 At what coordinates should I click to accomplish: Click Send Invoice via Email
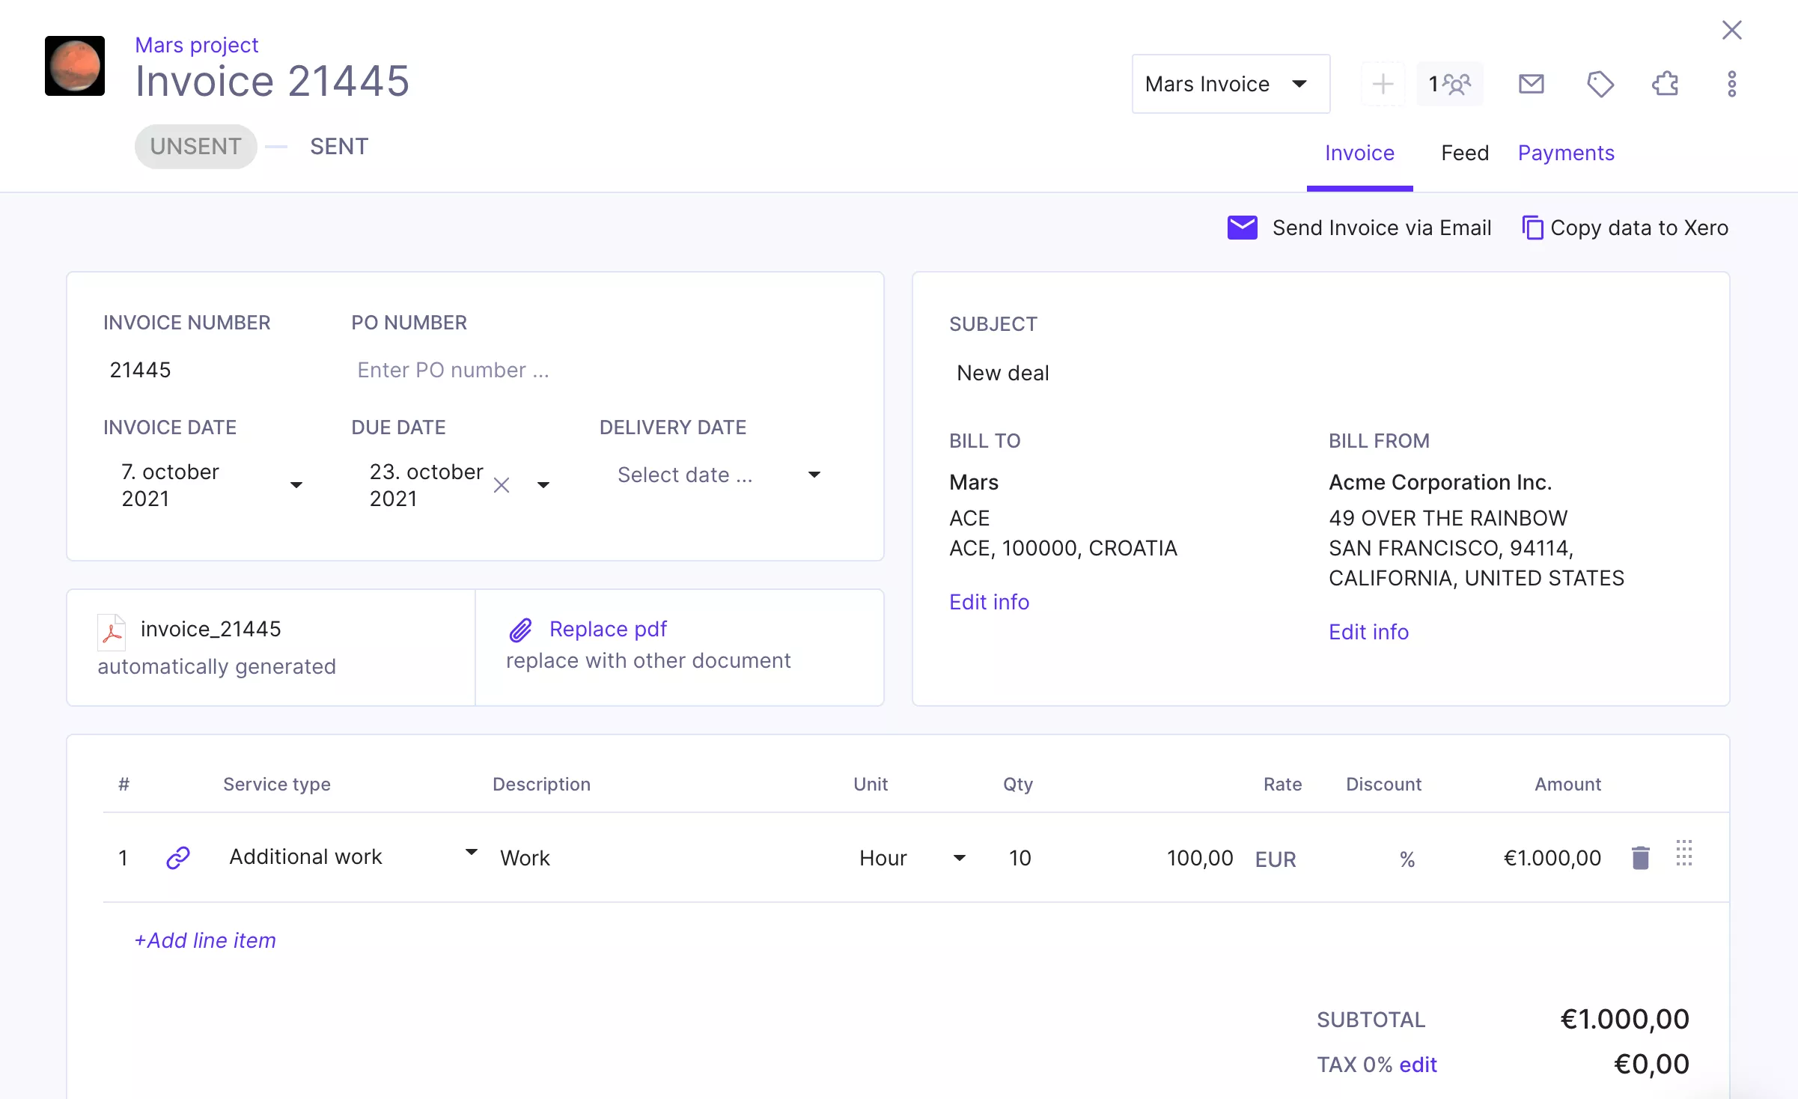coord(1382,228)
